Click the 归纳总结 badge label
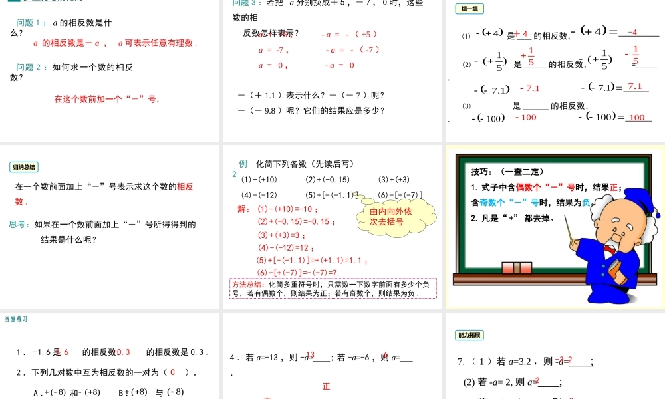 (x=24, y=167)
